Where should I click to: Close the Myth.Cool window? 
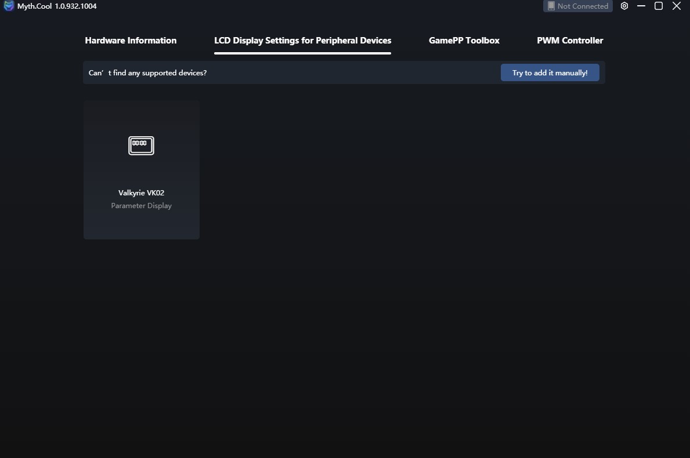[676, 6]
